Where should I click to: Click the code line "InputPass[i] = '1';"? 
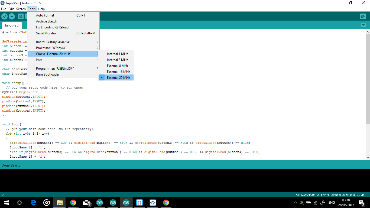pyautogui.click(x=28, y=147)
